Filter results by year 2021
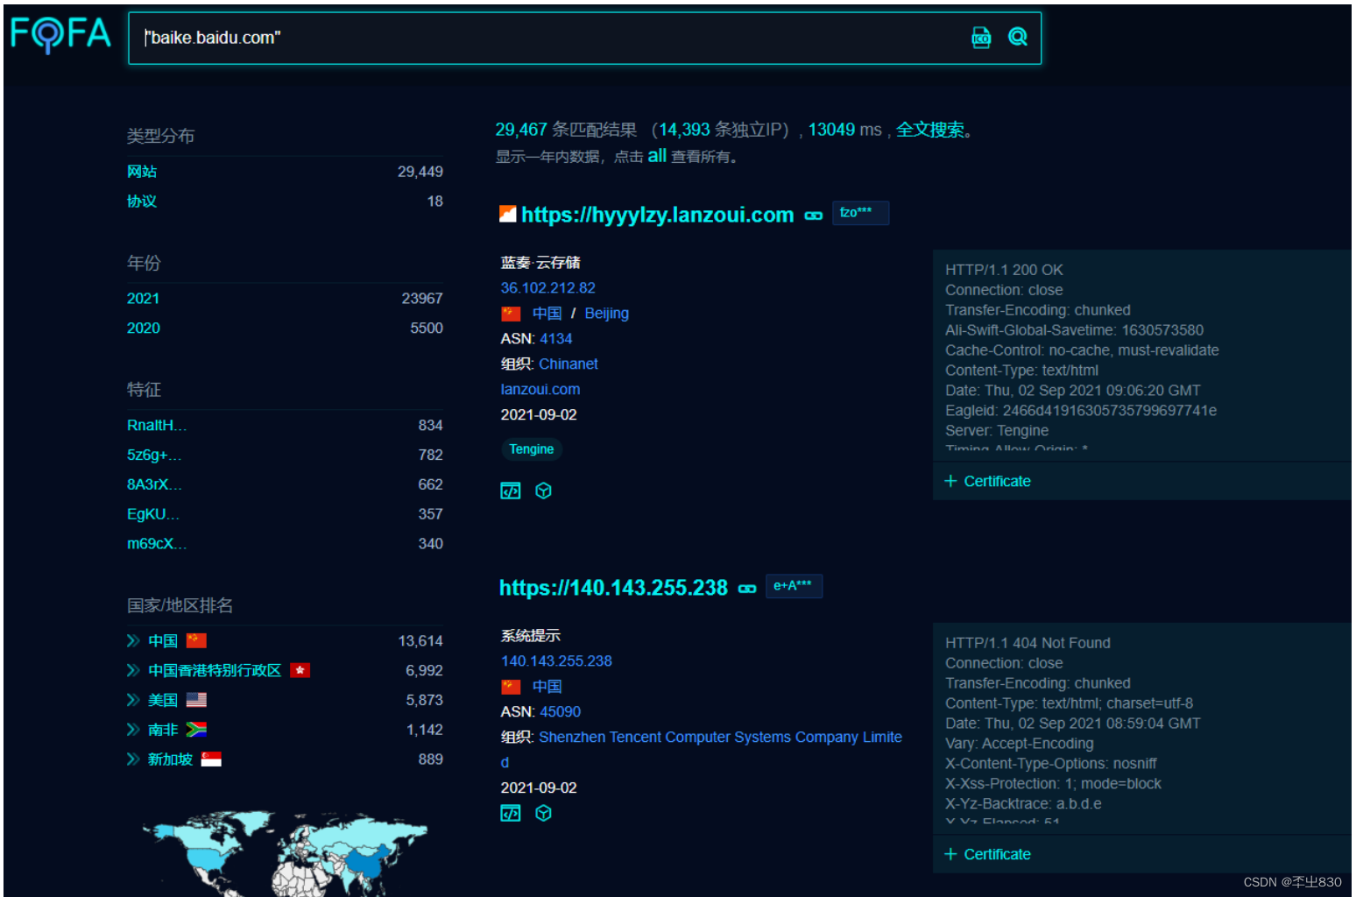The width and height of the screenshot is (1356, 897). (143, 299)
